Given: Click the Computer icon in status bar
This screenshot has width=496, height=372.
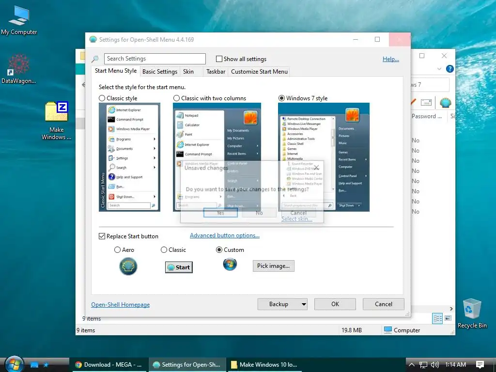Looking at the screenshot, I should tap(388, 330).
